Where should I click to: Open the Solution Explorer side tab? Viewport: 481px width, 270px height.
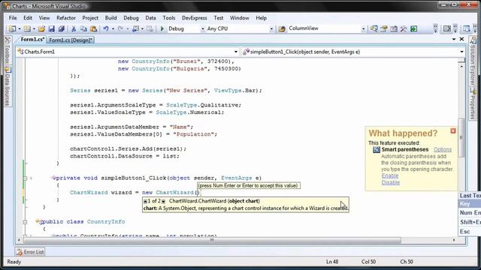(473, 61)
